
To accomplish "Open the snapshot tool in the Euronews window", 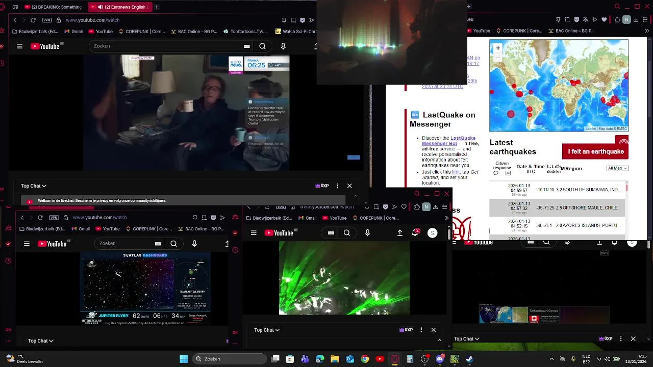I will coord(293,20).
